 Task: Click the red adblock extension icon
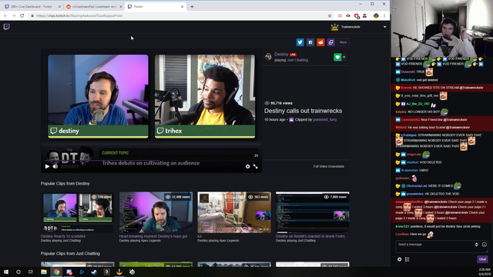tap(356, 15)
